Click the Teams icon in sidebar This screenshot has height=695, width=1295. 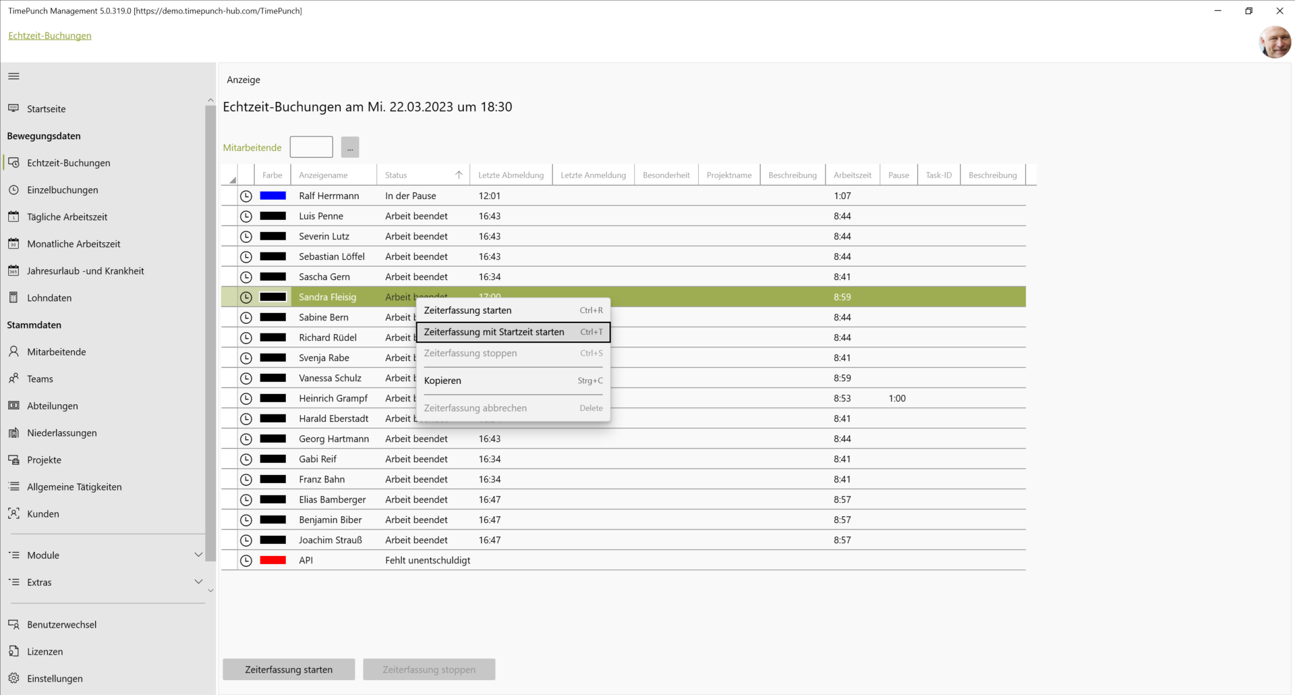pos(13,379)
